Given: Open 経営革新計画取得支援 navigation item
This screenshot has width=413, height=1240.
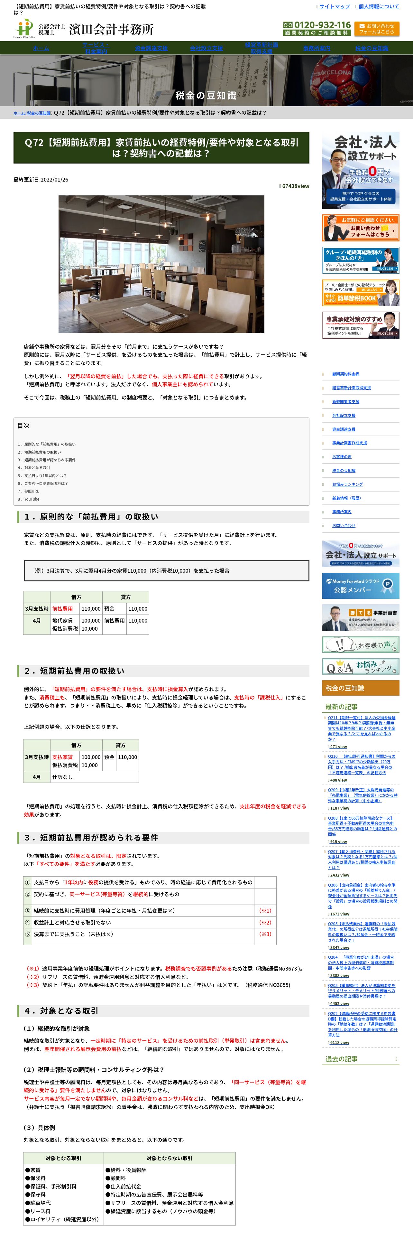Looking at the screenshot, I should [x=262, y=48].
